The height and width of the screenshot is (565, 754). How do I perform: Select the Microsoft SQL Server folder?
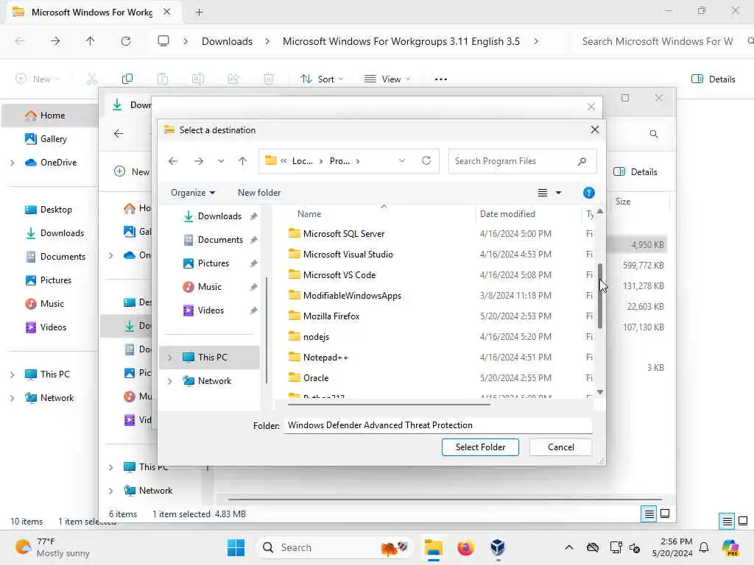pos(343,234)
